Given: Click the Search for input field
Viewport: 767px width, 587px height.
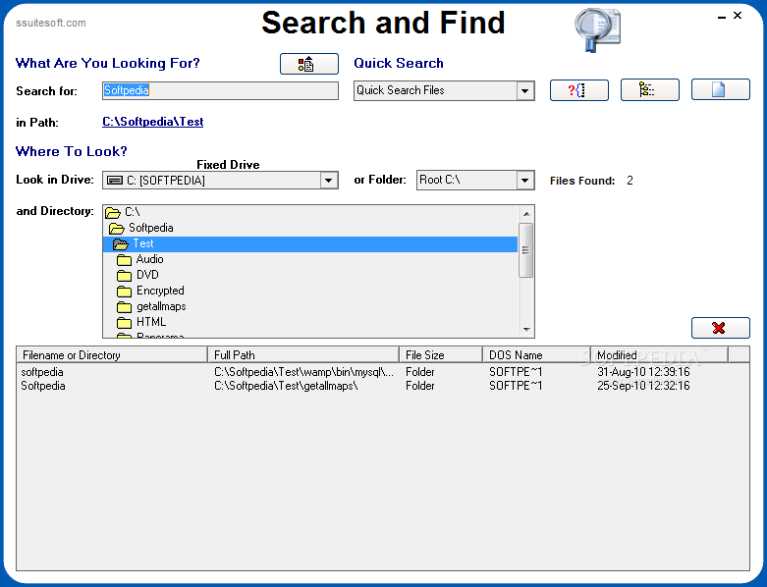Looking at the screenshot, I should (220, 91).
